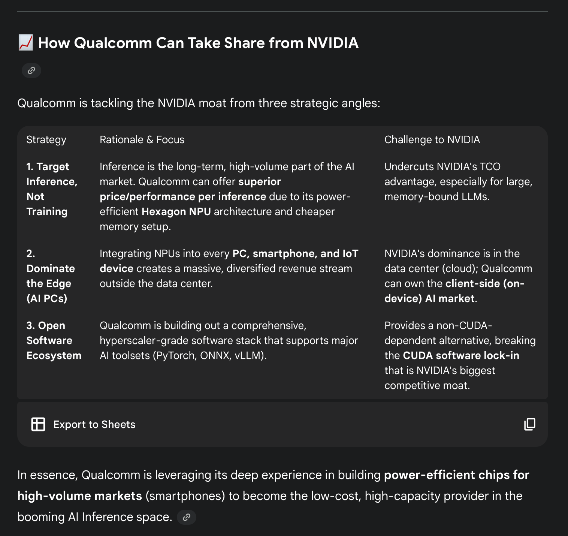Image resolution: width=568 pixels, height=536 pixels.
Task: Select the 'Strategy' column header
Action: pyautogui.click(x=46, y=139)
